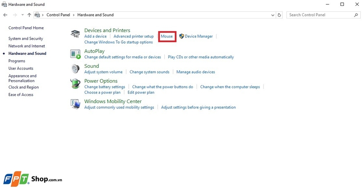Open the Mouse settings link
The width and height of the screenshot is (363, 190).
pos(167,36)
